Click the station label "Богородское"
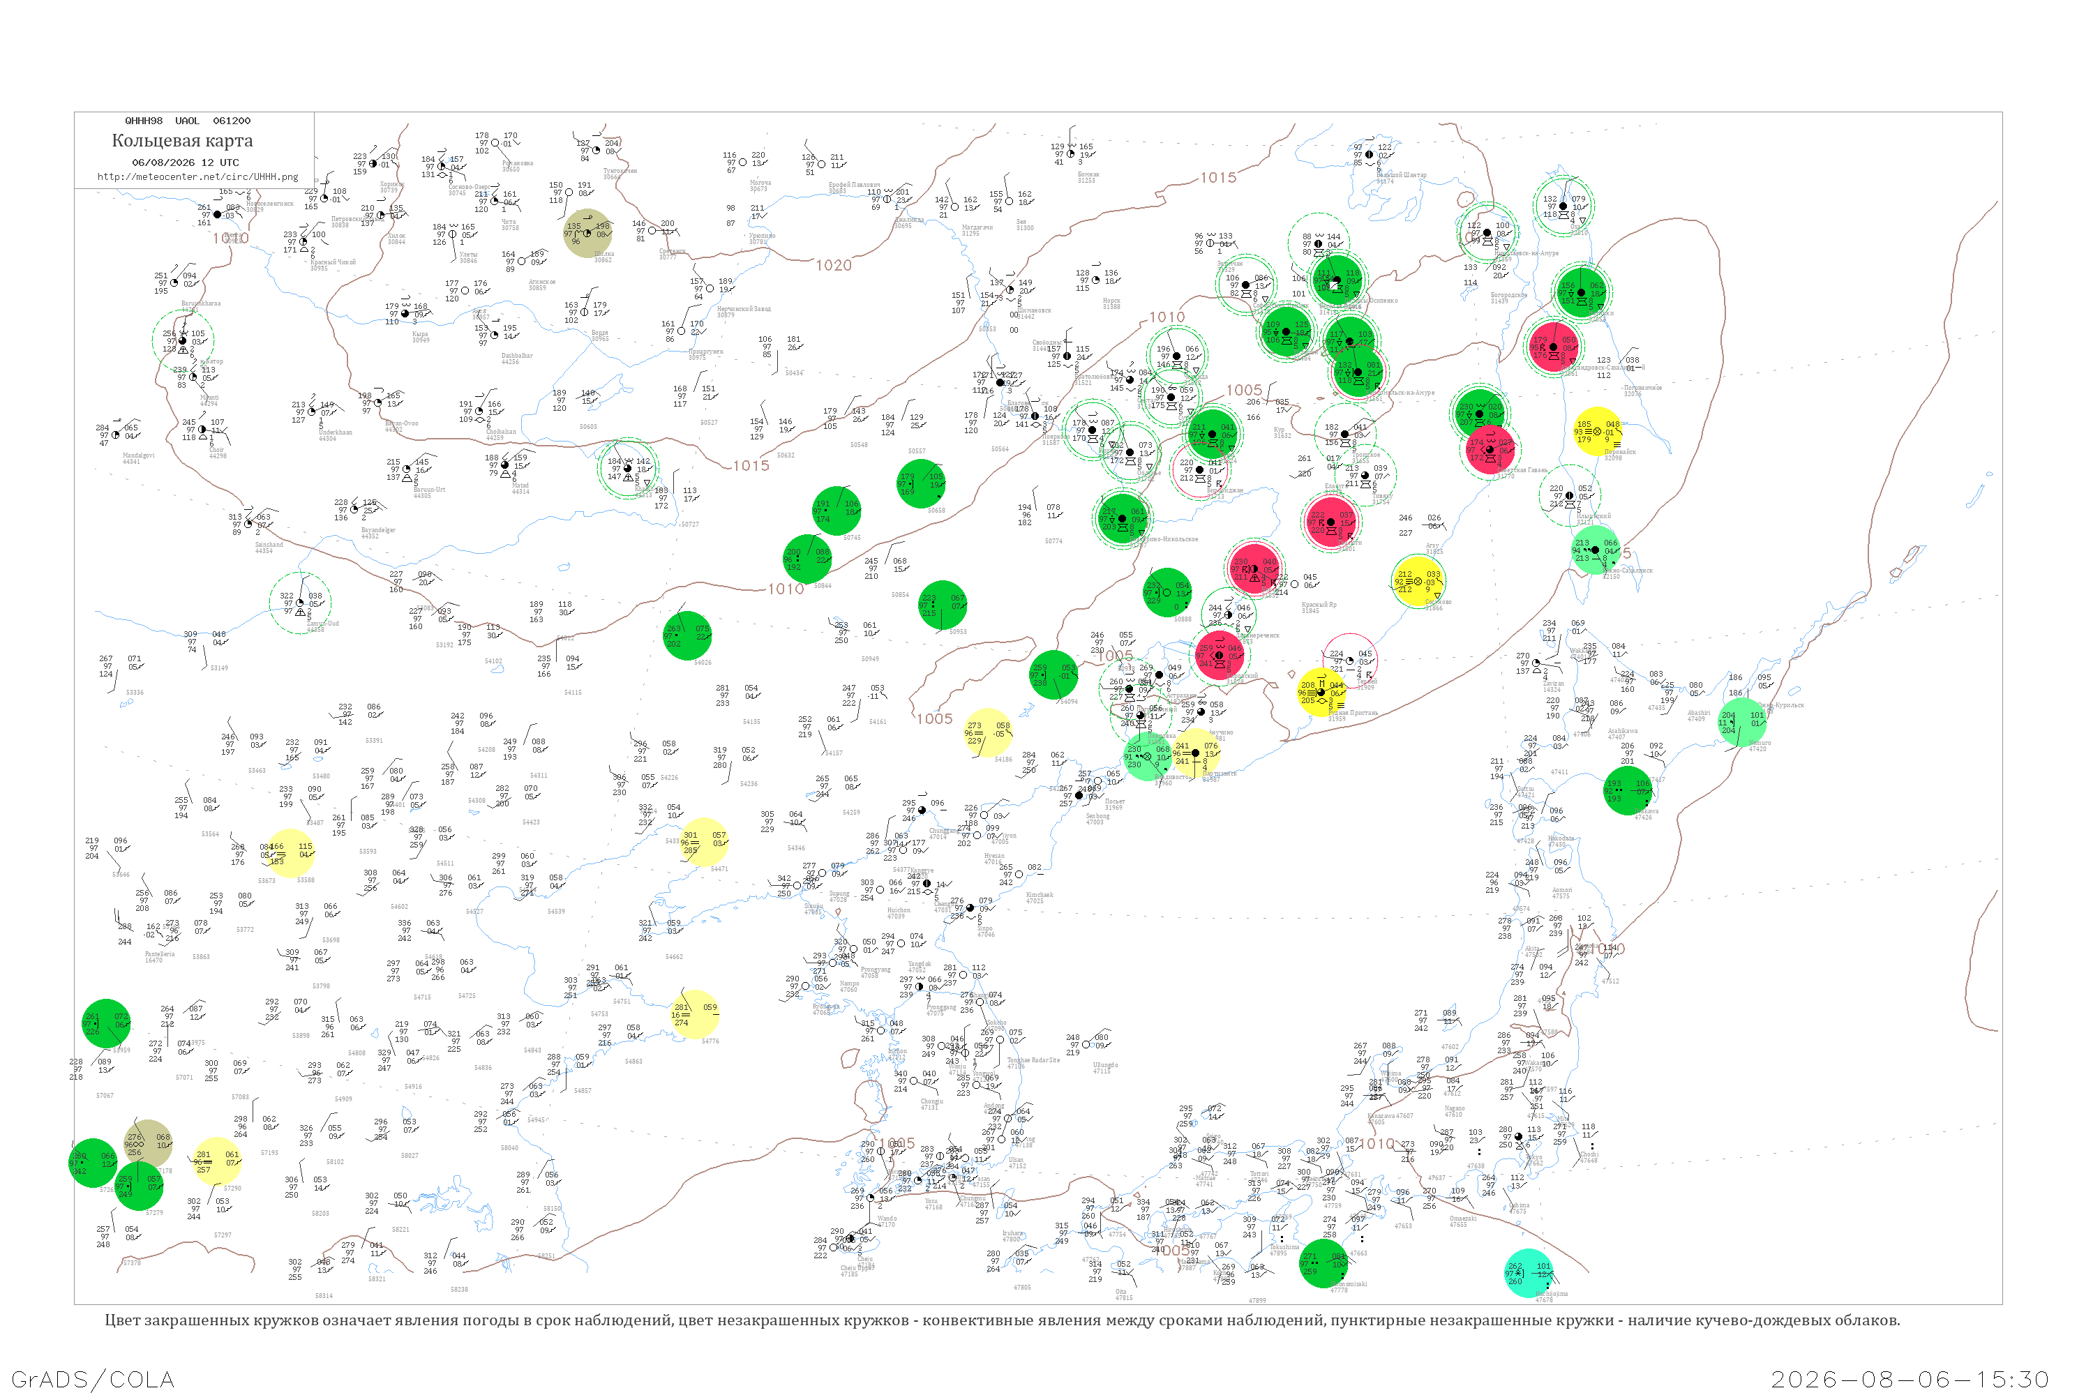 pyautogui.click(x=1509, y=296)
